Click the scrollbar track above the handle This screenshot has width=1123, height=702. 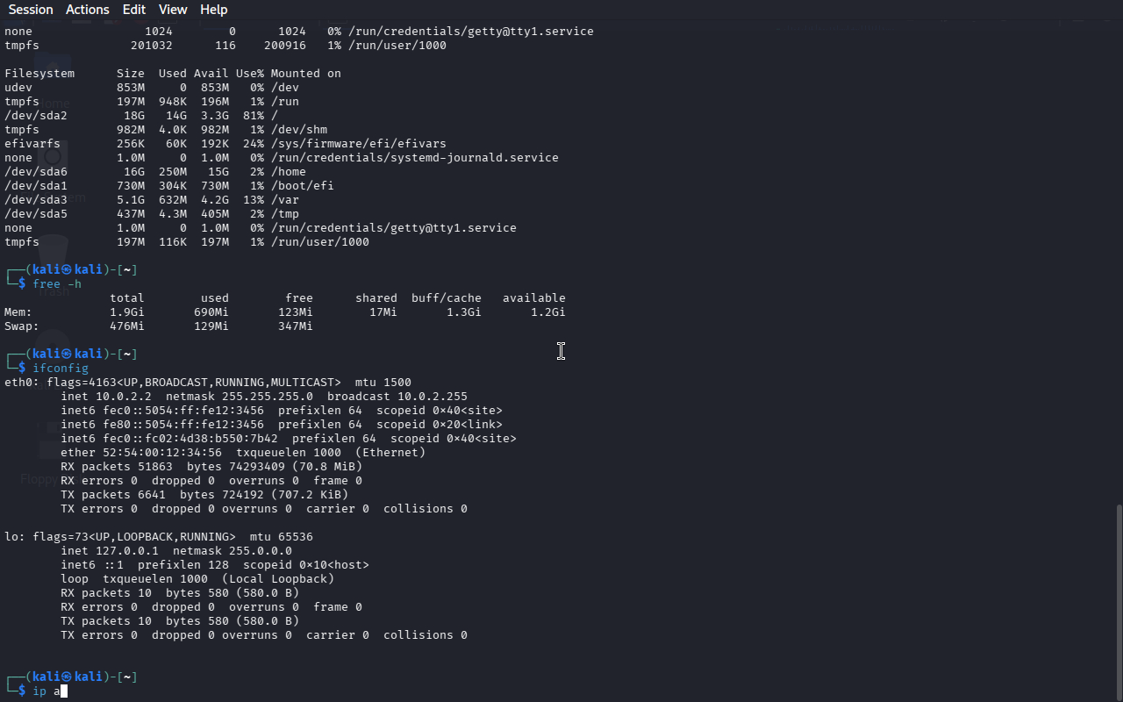pyautogui.click(x=1118, y=263)
